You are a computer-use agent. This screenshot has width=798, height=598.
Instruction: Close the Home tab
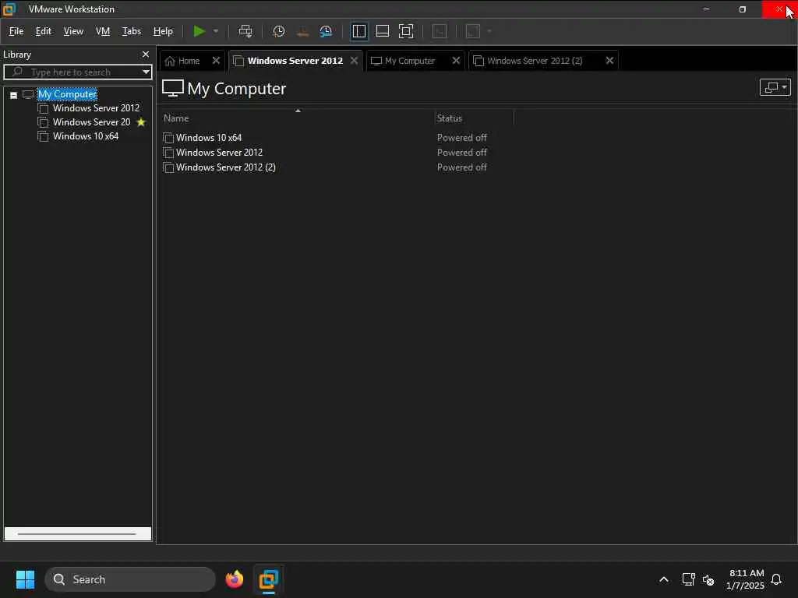tap(216, 61)
